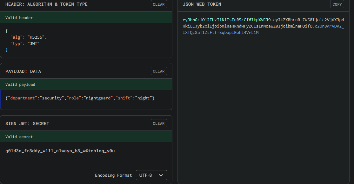Click the "night" shift value in payload
This screenshot has height=184, width=354.
[x=144, y=98]
